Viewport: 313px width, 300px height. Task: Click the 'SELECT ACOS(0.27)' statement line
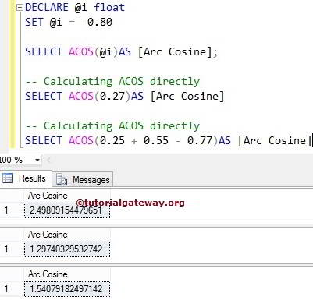click(x=124, y=97)
